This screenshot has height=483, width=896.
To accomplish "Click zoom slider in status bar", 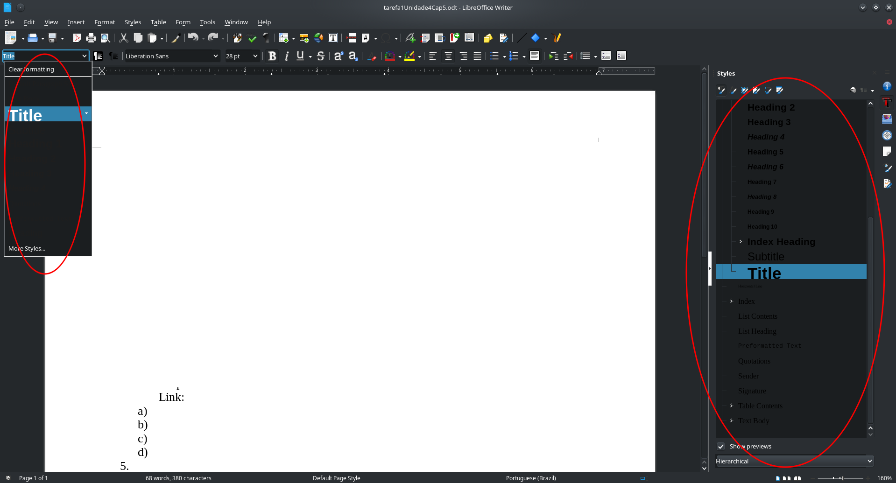I will point(840,478).
